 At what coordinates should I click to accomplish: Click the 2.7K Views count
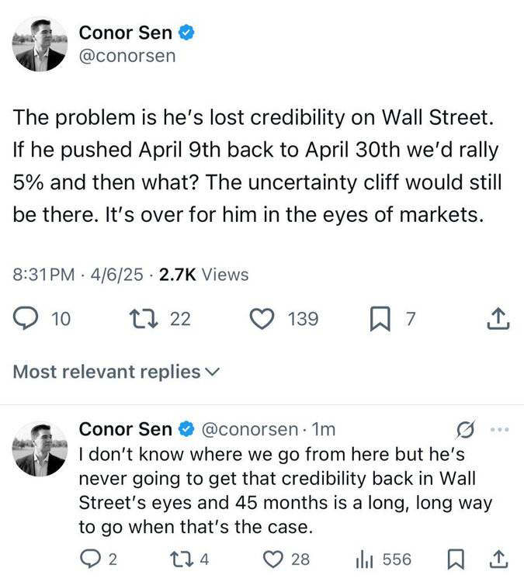(204, 274)
